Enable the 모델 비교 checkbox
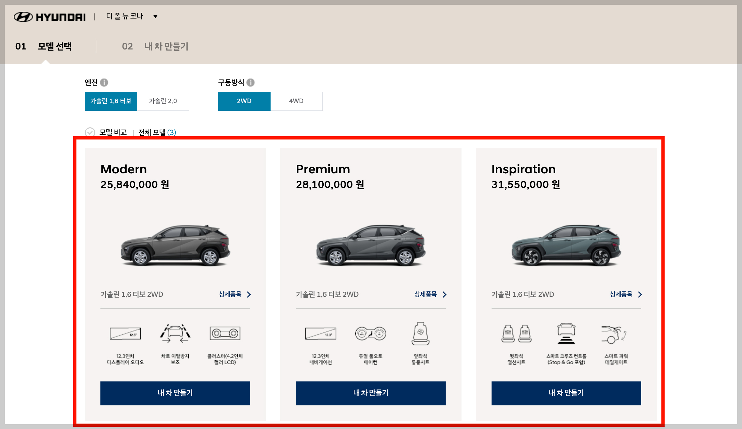The image size is (742, 429). tap(90, 132)
